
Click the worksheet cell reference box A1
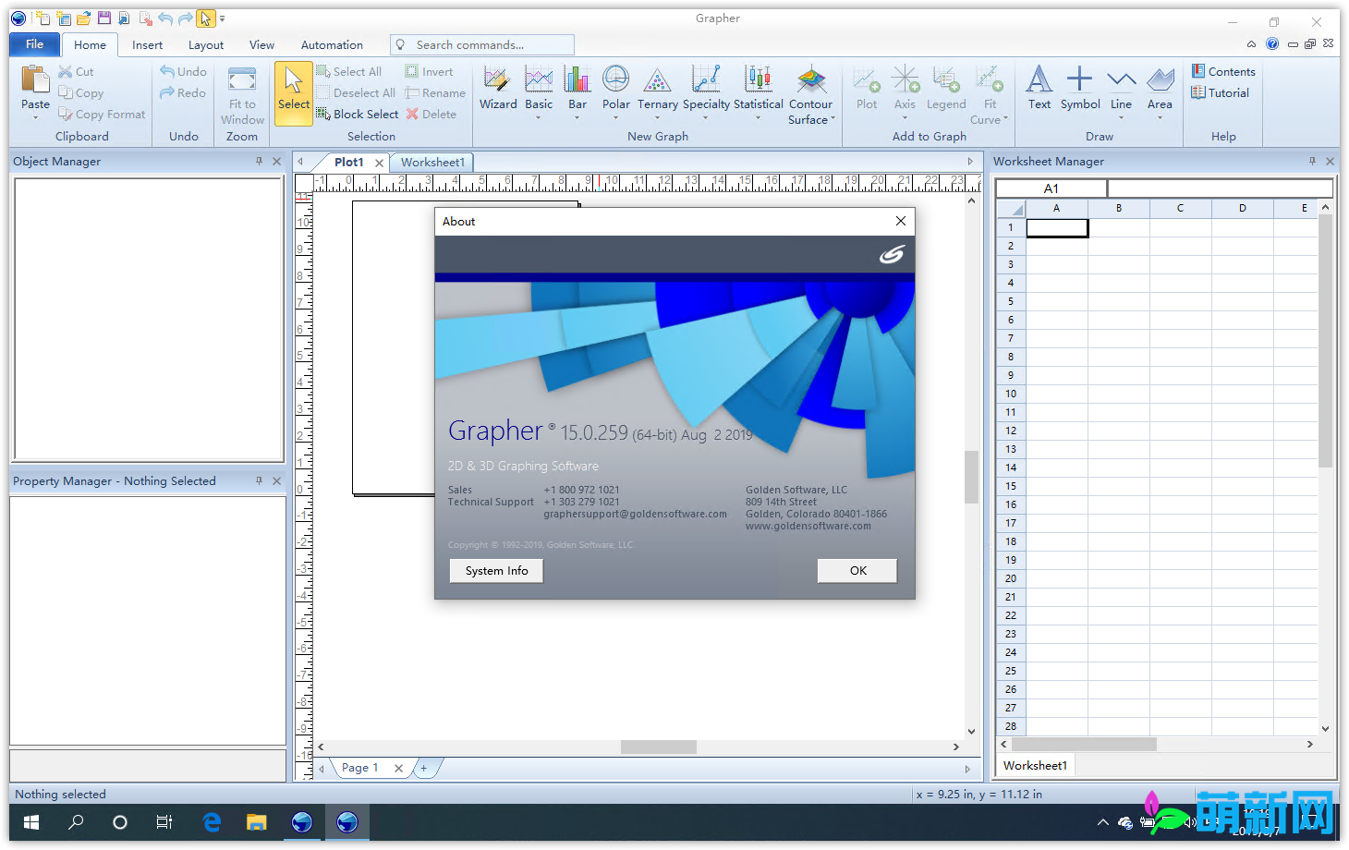pos(1051,188)
